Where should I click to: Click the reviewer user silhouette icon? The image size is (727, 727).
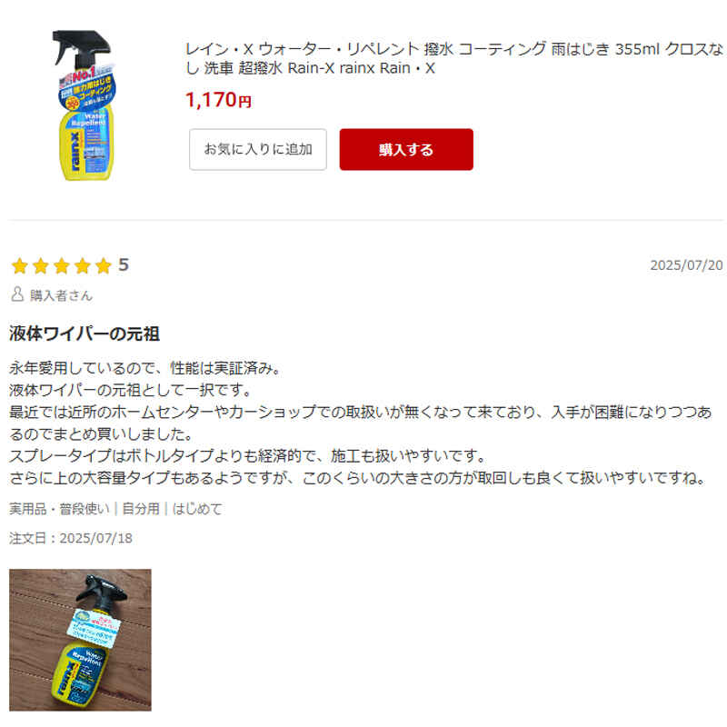(x=17, y=294)
